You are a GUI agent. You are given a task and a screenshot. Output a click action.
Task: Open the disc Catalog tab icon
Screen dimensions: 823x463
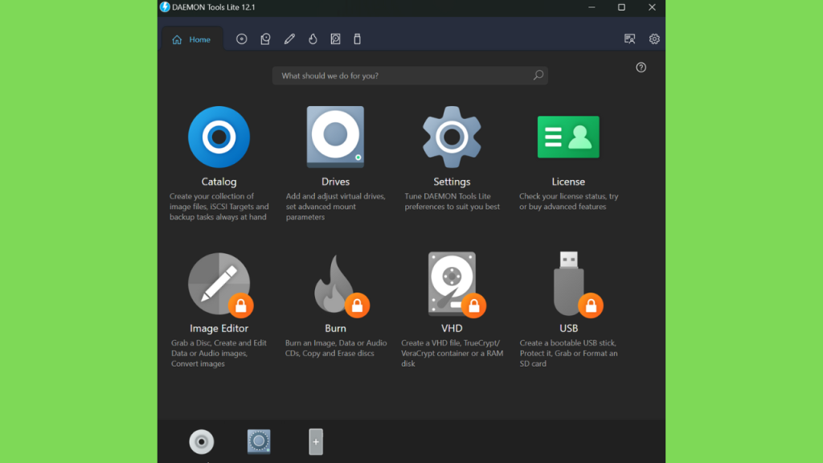click(241, 39)
